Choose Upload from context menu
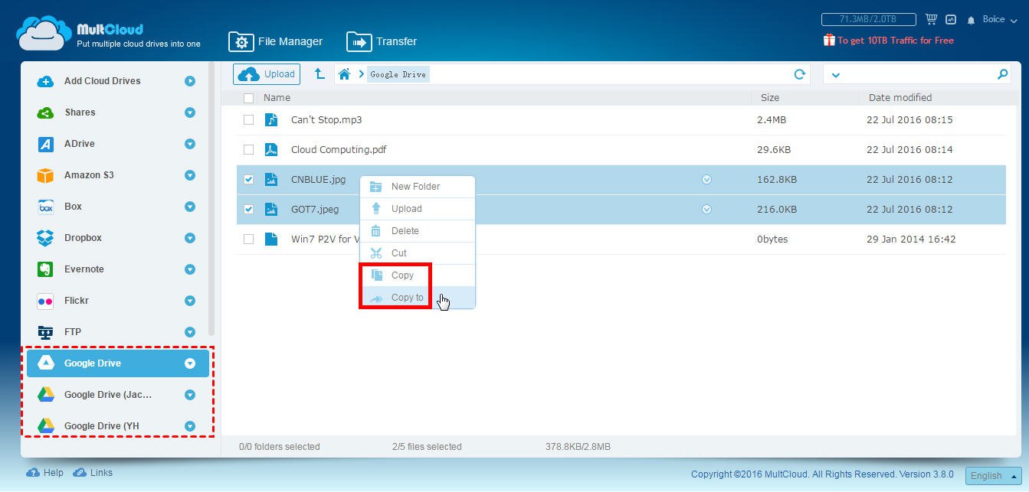The width and height of the screenshot is (1029, 492). tap(418, 209)
